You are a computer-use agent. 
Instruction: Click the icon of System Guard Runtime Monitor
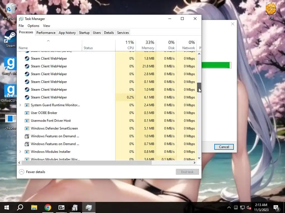click(27, 105)
